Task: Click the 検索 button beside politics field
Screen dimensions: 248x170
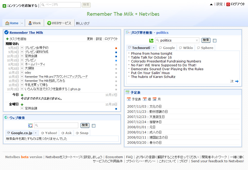Action: point(206,40)
